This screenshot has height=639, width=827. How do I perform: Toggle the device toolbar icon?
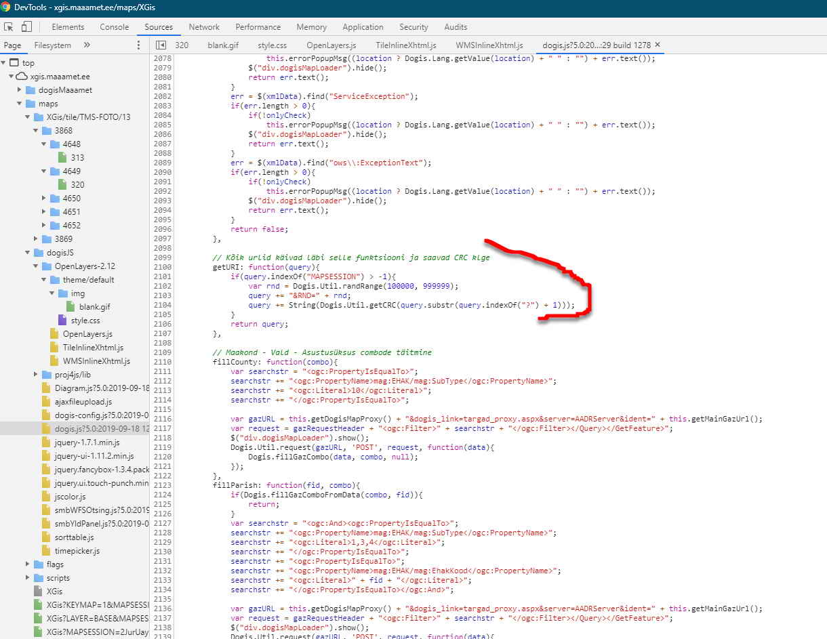click(x=26, y=27)
